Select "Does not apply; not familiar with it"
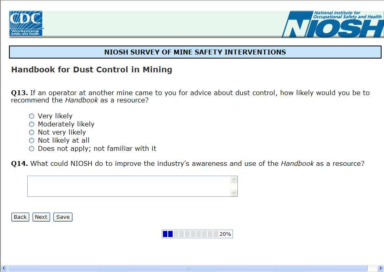 click(x=32, y=149)
